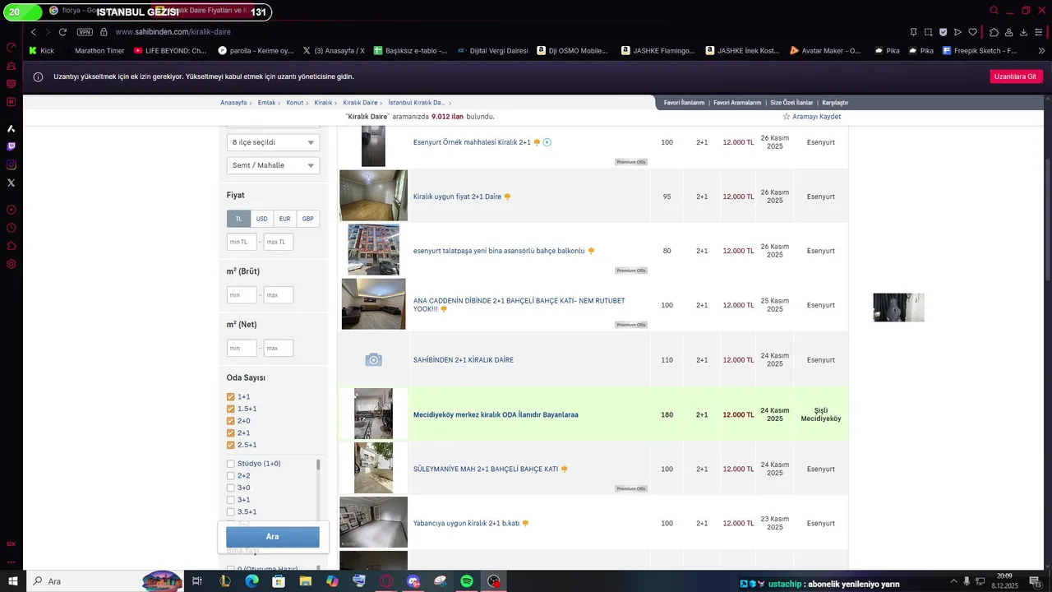The image size is (1052, 592).
Task: Open 'Yabancıya uygun kiralık 2+1 b.katı' listing
Action: click(466, 523)
